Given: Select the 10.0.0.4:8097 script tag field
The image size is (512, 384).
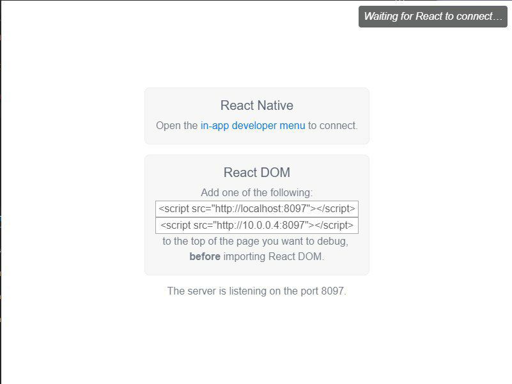Looking at the screenshot, I should [x=257, y=226].
